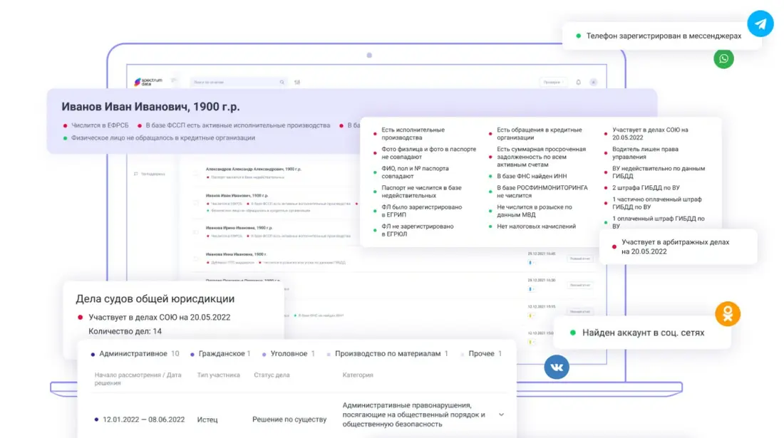The width and height of the screenshot is (784, 438).
Task: Click Фото физлица и фото в паспорте не совпадают
Action: [429, 153]
